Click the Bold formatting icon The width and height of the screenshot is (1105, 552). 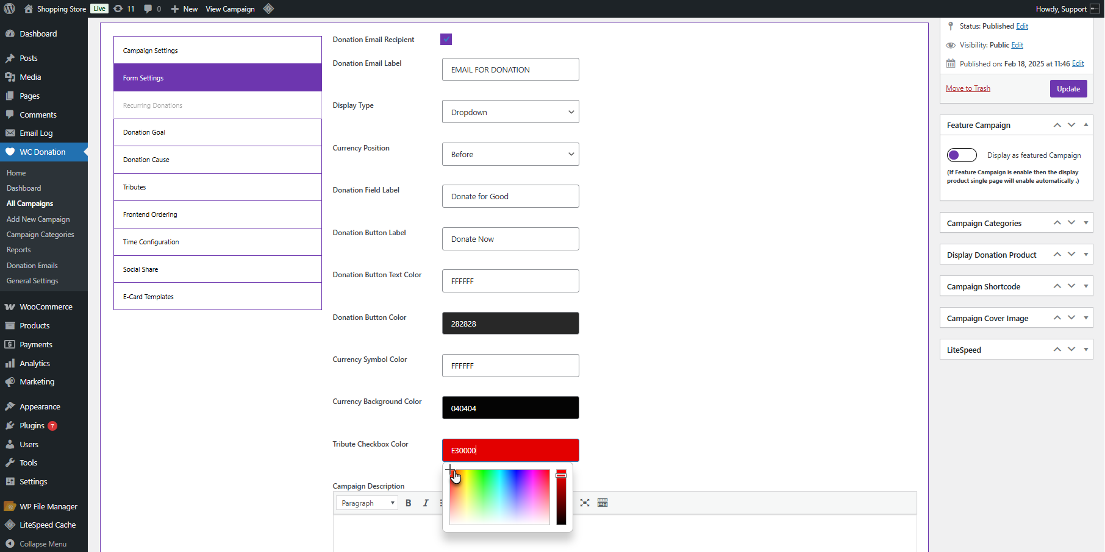coord(409,503)
